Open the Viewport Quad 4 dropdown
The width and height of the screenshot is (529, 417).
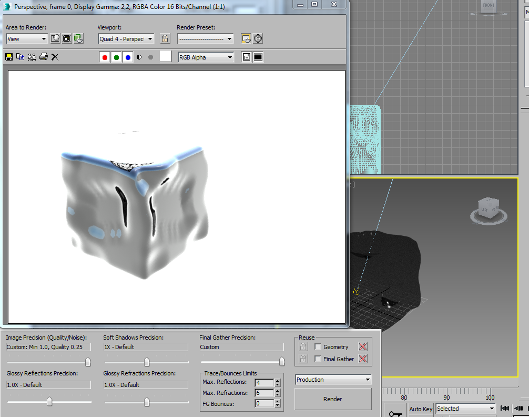coord(126,39)
